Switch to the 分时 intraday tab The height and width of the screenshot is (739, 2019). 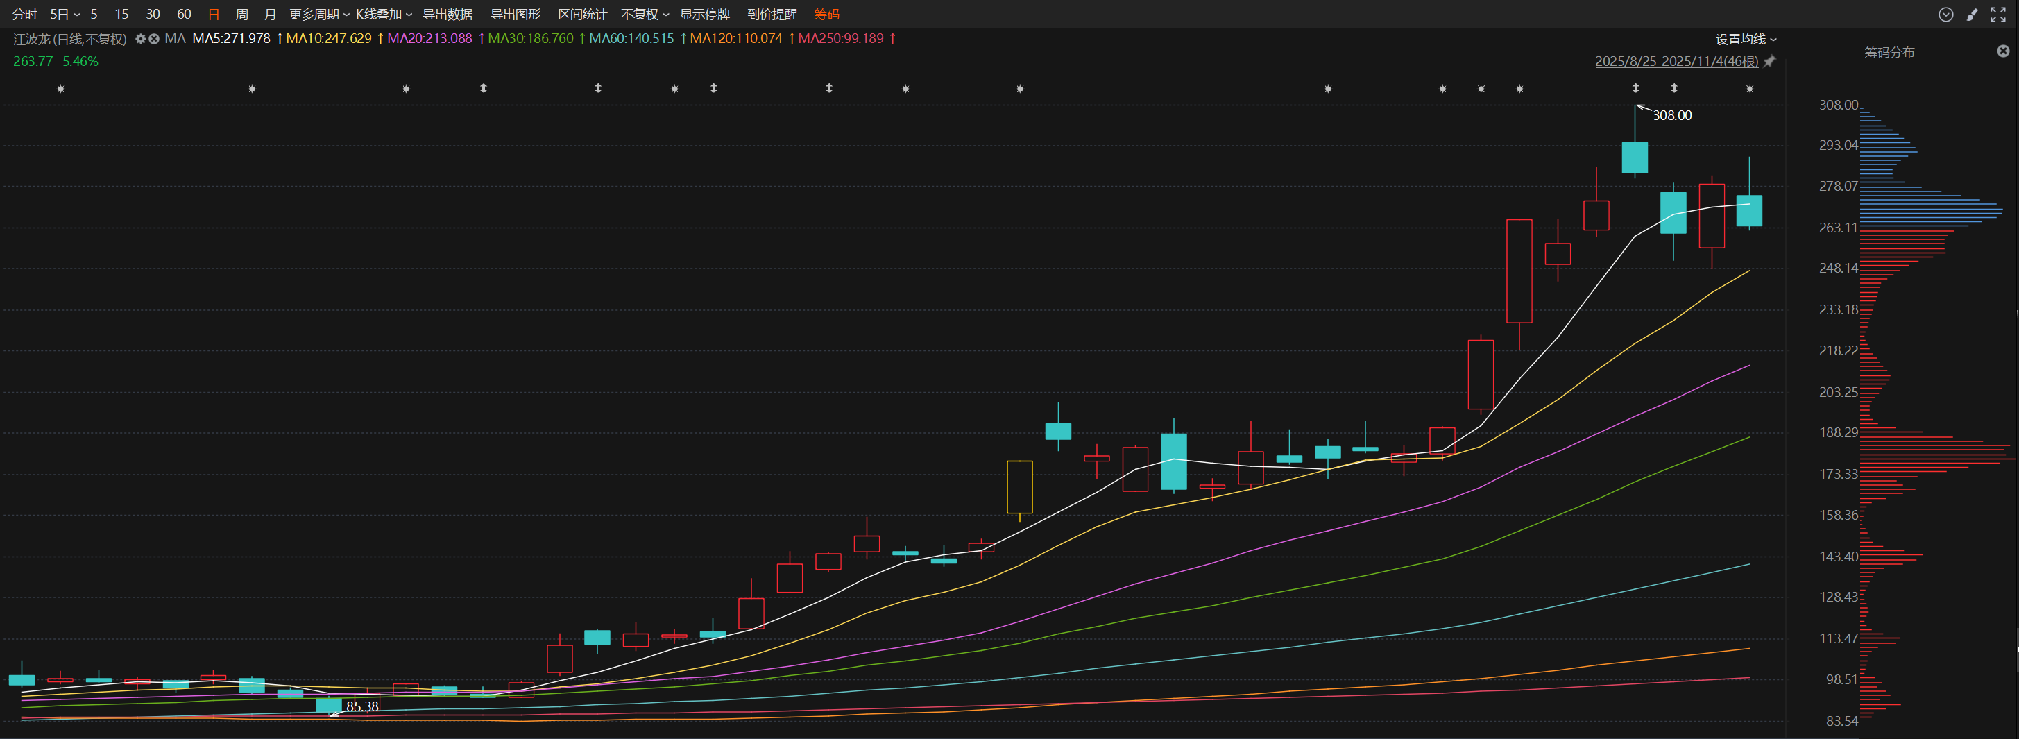point(23,14)
